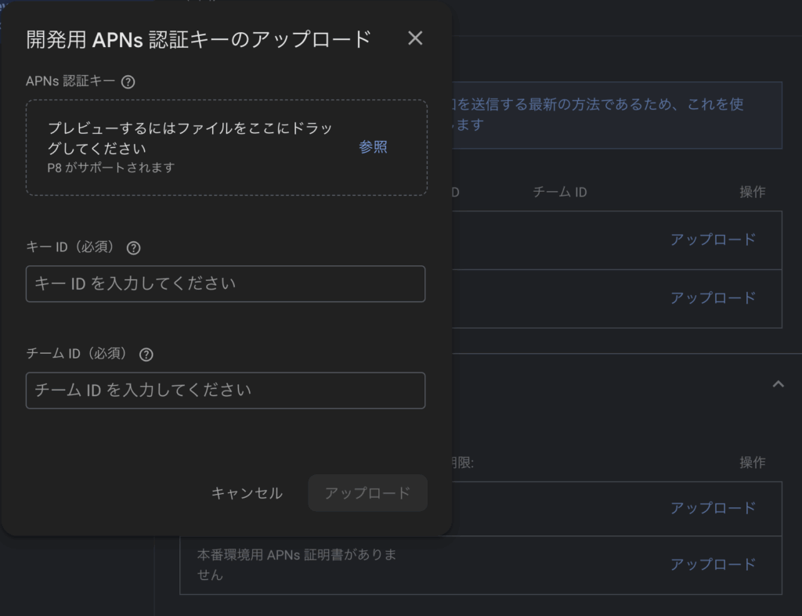This screenshot has width=802, height=616.
Task: Click help icon next to チーム ID label
Action: tap(146, 354)
